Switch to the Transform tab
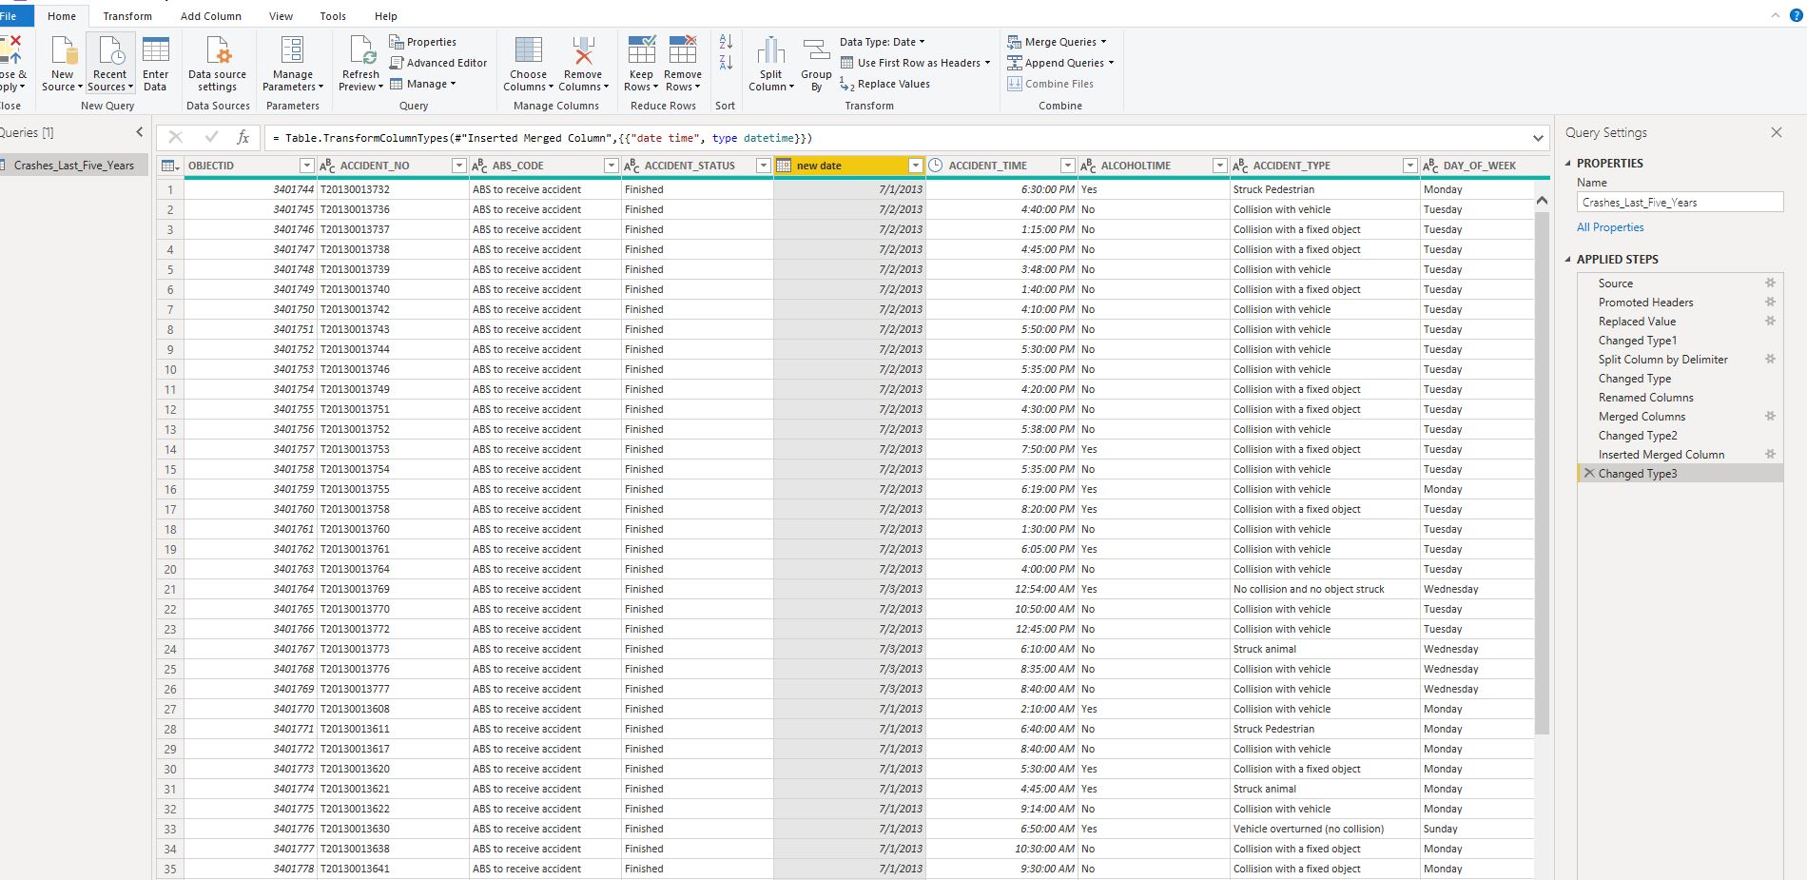 (x=127, y=16)
